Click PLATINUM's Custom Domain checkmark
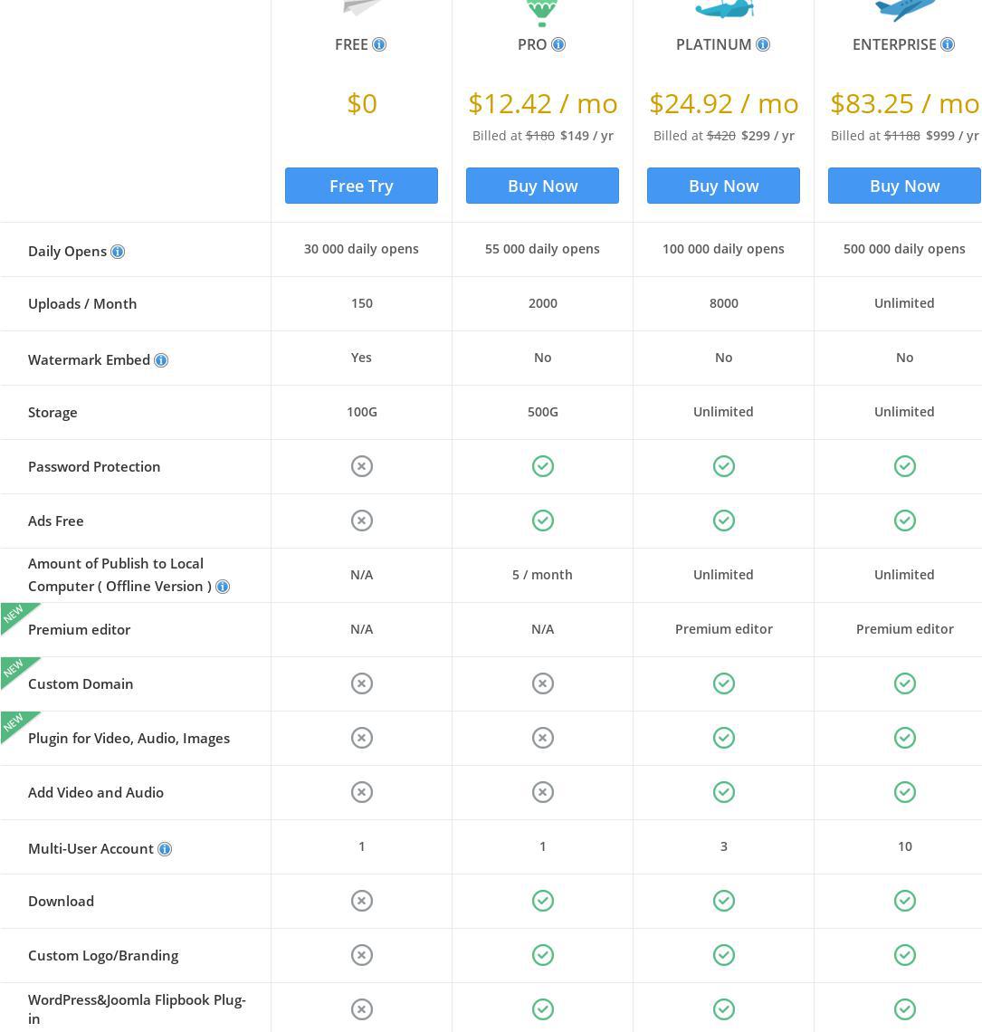 [x=723, y=683]
